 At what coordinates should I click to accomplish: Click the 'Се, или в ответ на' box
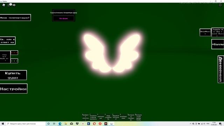click(8, 41)
